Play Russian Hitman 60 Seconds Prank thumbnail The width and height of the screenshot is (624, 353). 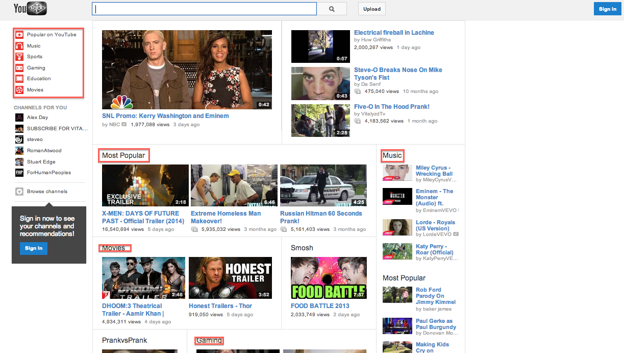323,185
